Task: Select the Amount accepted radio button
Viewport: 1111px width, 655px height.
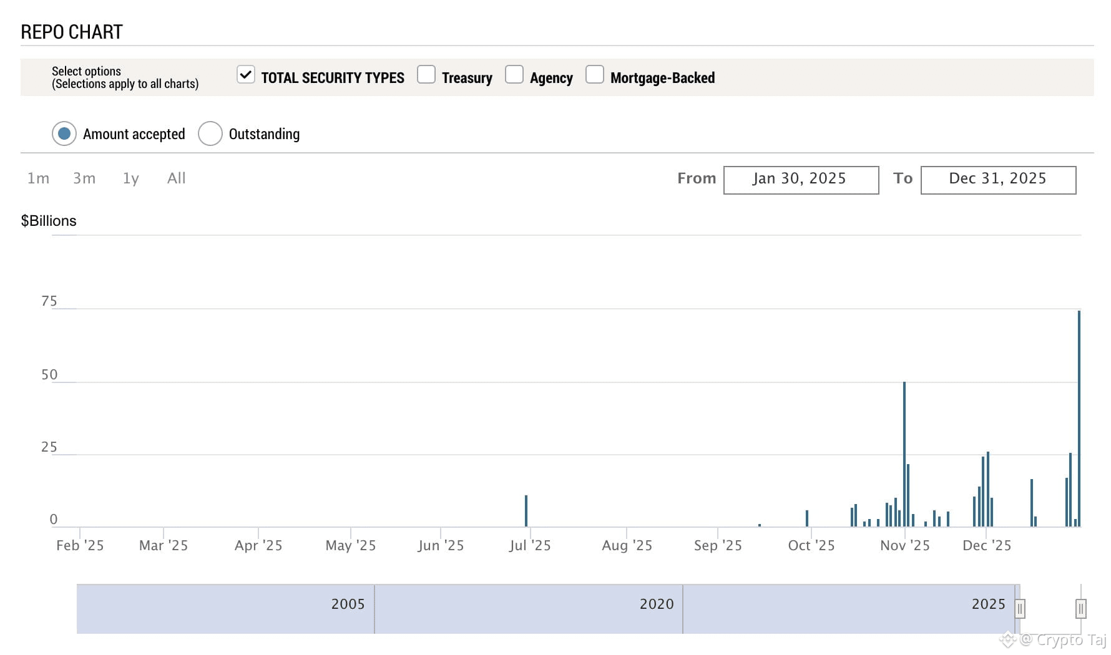Action: [x=64, y=133]
